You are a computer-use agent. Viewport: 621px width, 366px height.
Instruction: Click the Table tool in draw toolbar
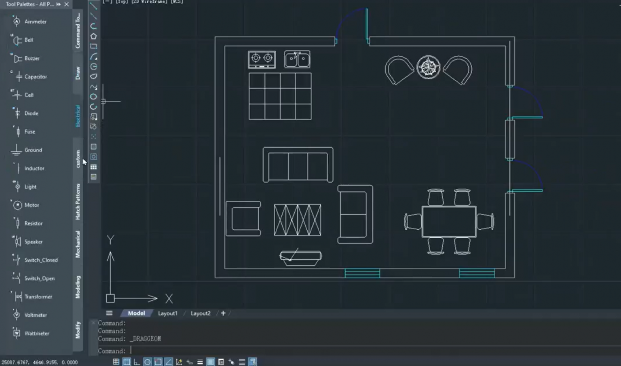tap(93, 167)
